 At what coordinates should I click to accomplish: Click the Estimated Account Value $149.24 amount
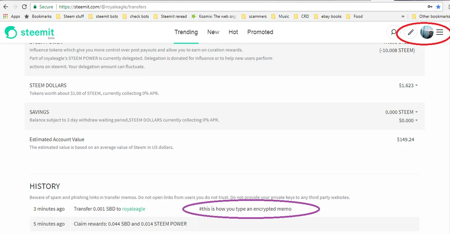[x=405, y=140]
